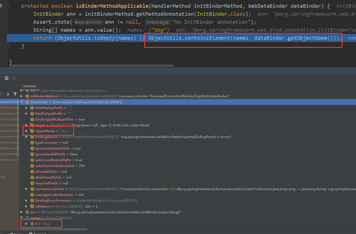356x234 pixels.
Task: Expand the fieldDefaultPrefix node
Action: click(x=27, y=114)
